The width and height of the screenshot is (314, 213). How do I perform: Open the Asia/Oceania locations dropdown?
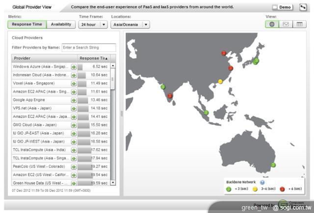tap(130, 24)
